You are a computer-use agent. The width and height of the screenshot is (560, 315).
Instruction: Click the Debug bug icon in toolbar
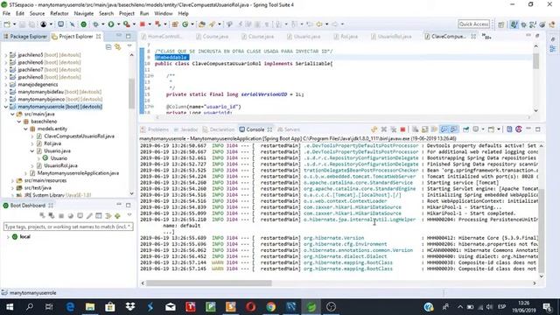coord(95,24)
